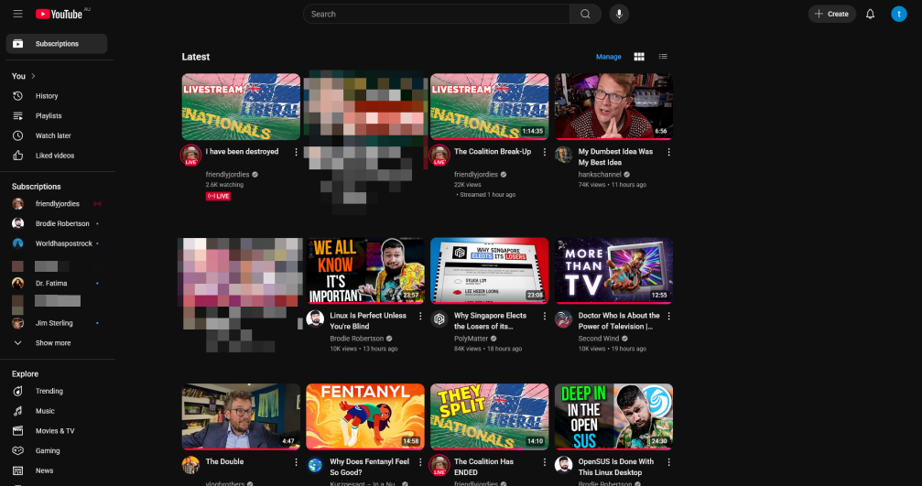Expand the You section chevron
The image size is (922, 486).
click(34, 76)
